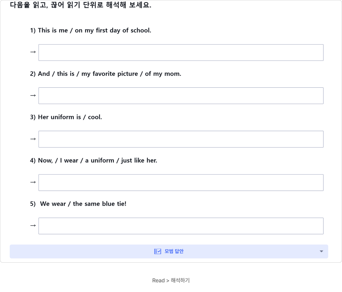Click the checklist icon beside 모범 답안
Screen dimensions: 342x292
click(157, 251)
